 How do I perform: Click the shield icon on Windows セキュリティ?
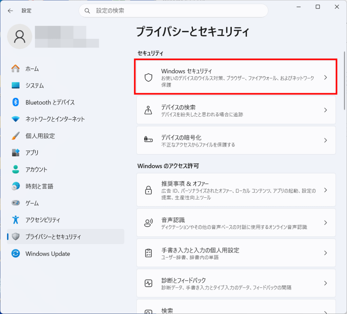pyautogui.click(x=148, y=77)
